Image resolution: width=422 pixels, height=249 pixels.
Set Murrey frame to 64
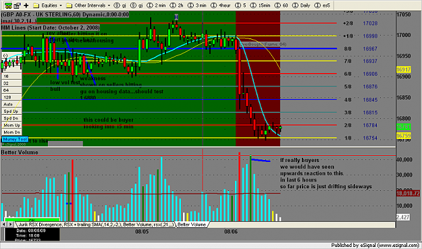coord(11,90)
